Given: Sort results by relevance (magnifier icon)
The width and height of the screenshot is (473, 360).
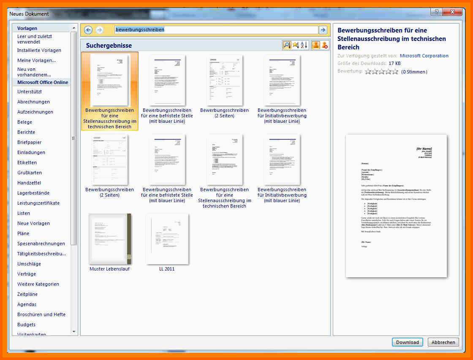Looking at the screenshot, I should (287, 45).
